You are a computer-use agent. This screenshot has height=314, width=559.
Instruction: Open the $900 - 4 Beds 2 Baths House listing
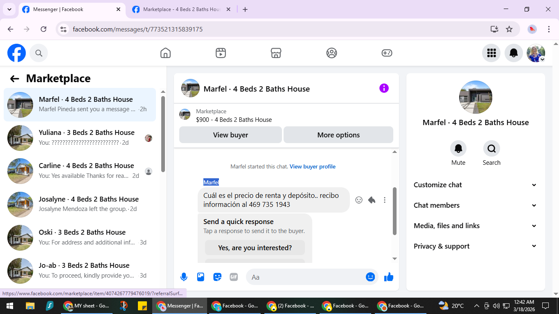[234, 120]
